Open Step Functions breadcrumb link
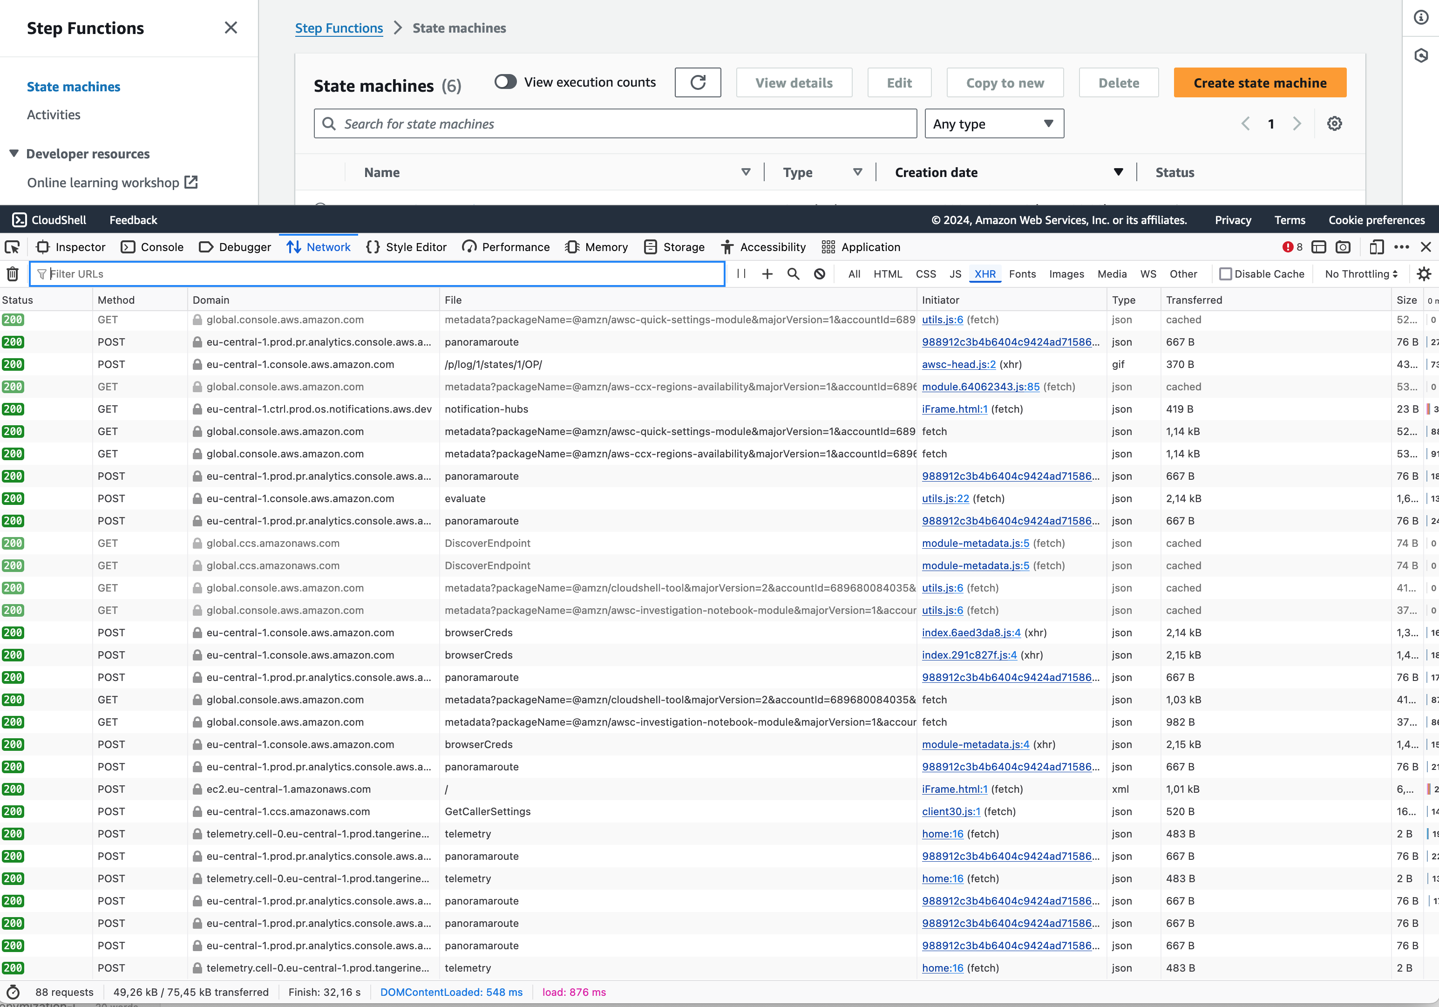Viewport: 1439px width, 1007px height. (x=339, y=28)
